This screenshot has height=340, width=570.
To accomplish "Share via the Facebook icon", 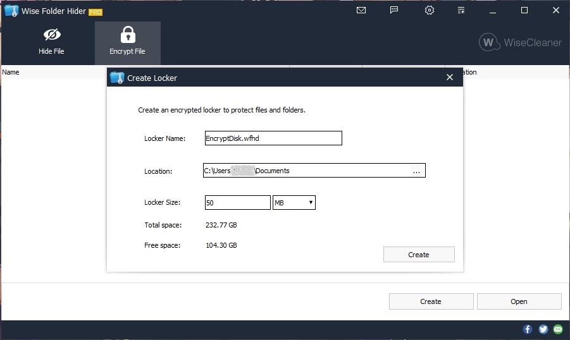I will [528, 329].
